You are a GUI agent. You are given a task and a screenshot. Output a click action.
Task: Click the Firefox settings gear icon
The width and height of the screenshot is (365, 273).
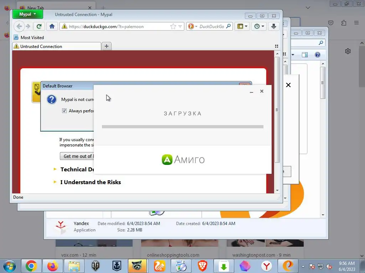[x=348, y=51]
